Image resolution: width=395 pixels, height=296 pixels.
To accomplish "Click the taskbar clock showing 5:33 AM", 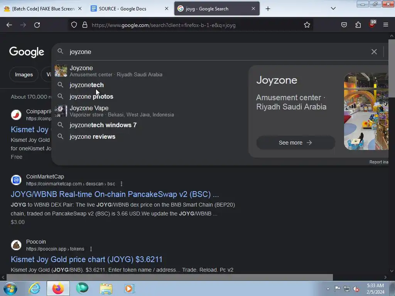I will tap(375, 289).
